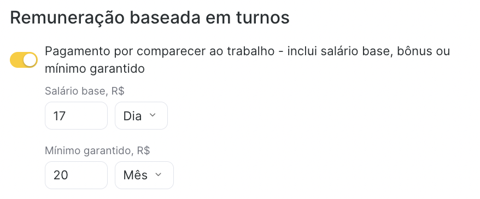
Task: Select the word 'Dia' in the salary period selector
Action: tap(132, 116)
